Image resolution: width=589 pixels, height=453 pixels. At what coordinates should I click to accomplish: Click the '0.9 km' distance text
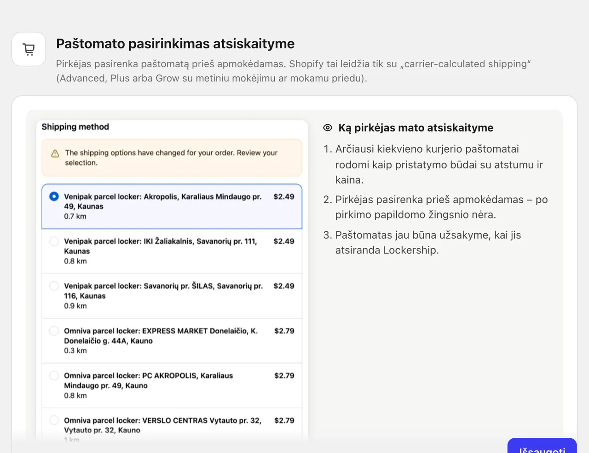click(x=75, y=306)
